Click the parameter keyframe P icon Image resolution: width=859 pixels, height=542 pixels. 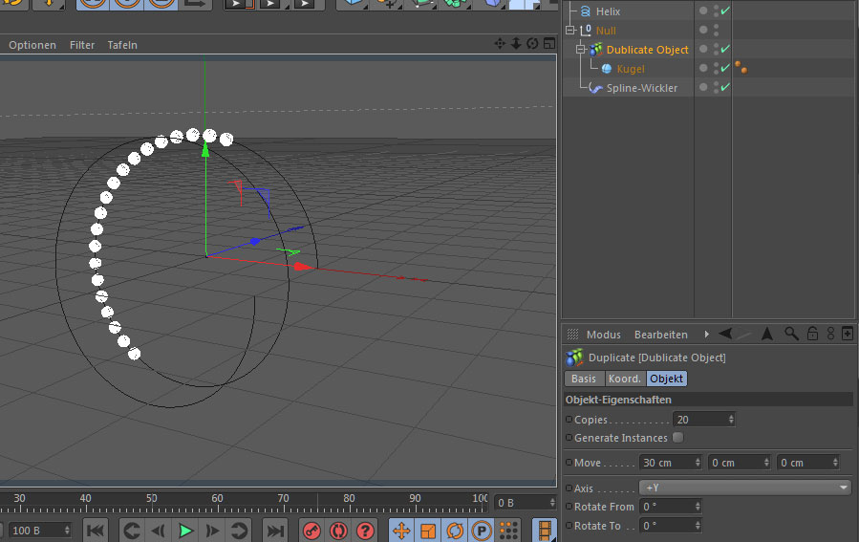click(x=482, y=531)
